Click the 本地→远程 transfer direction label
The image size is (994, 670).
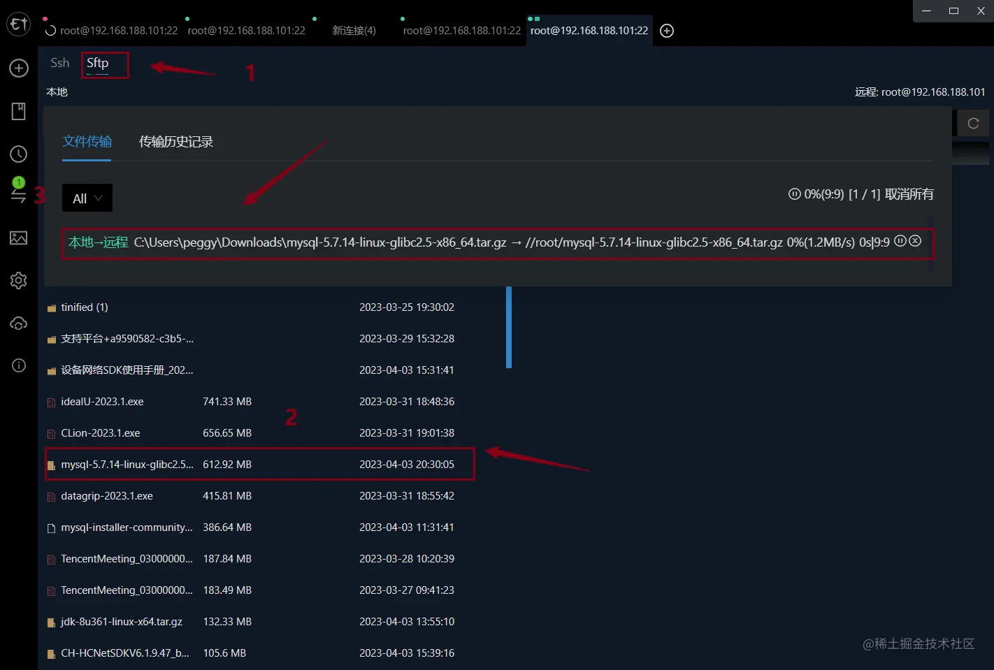(99, 242)
